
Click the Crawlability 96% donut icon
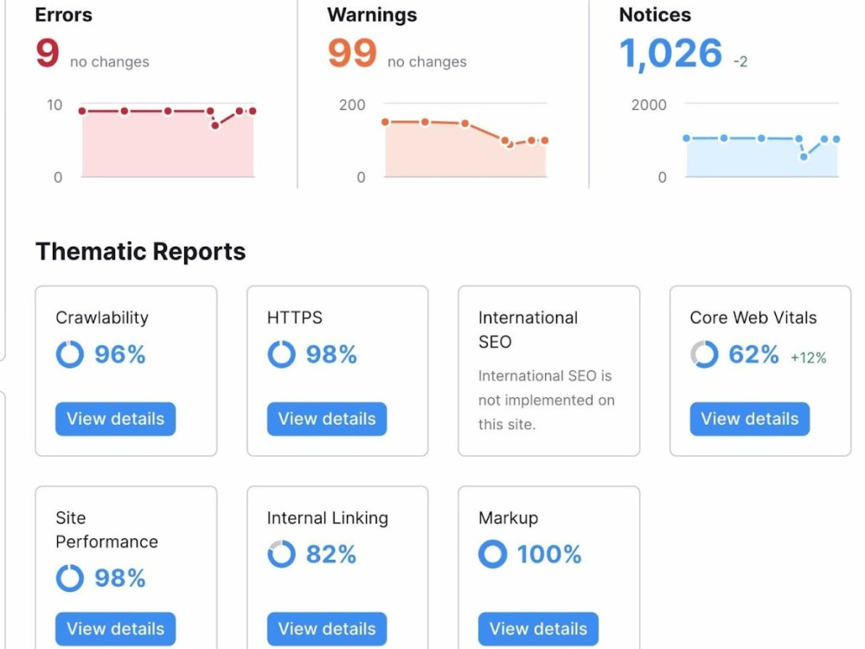70,354
